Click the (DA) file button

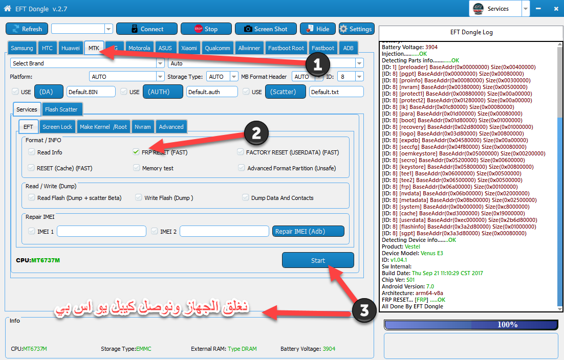click(49, 92)
